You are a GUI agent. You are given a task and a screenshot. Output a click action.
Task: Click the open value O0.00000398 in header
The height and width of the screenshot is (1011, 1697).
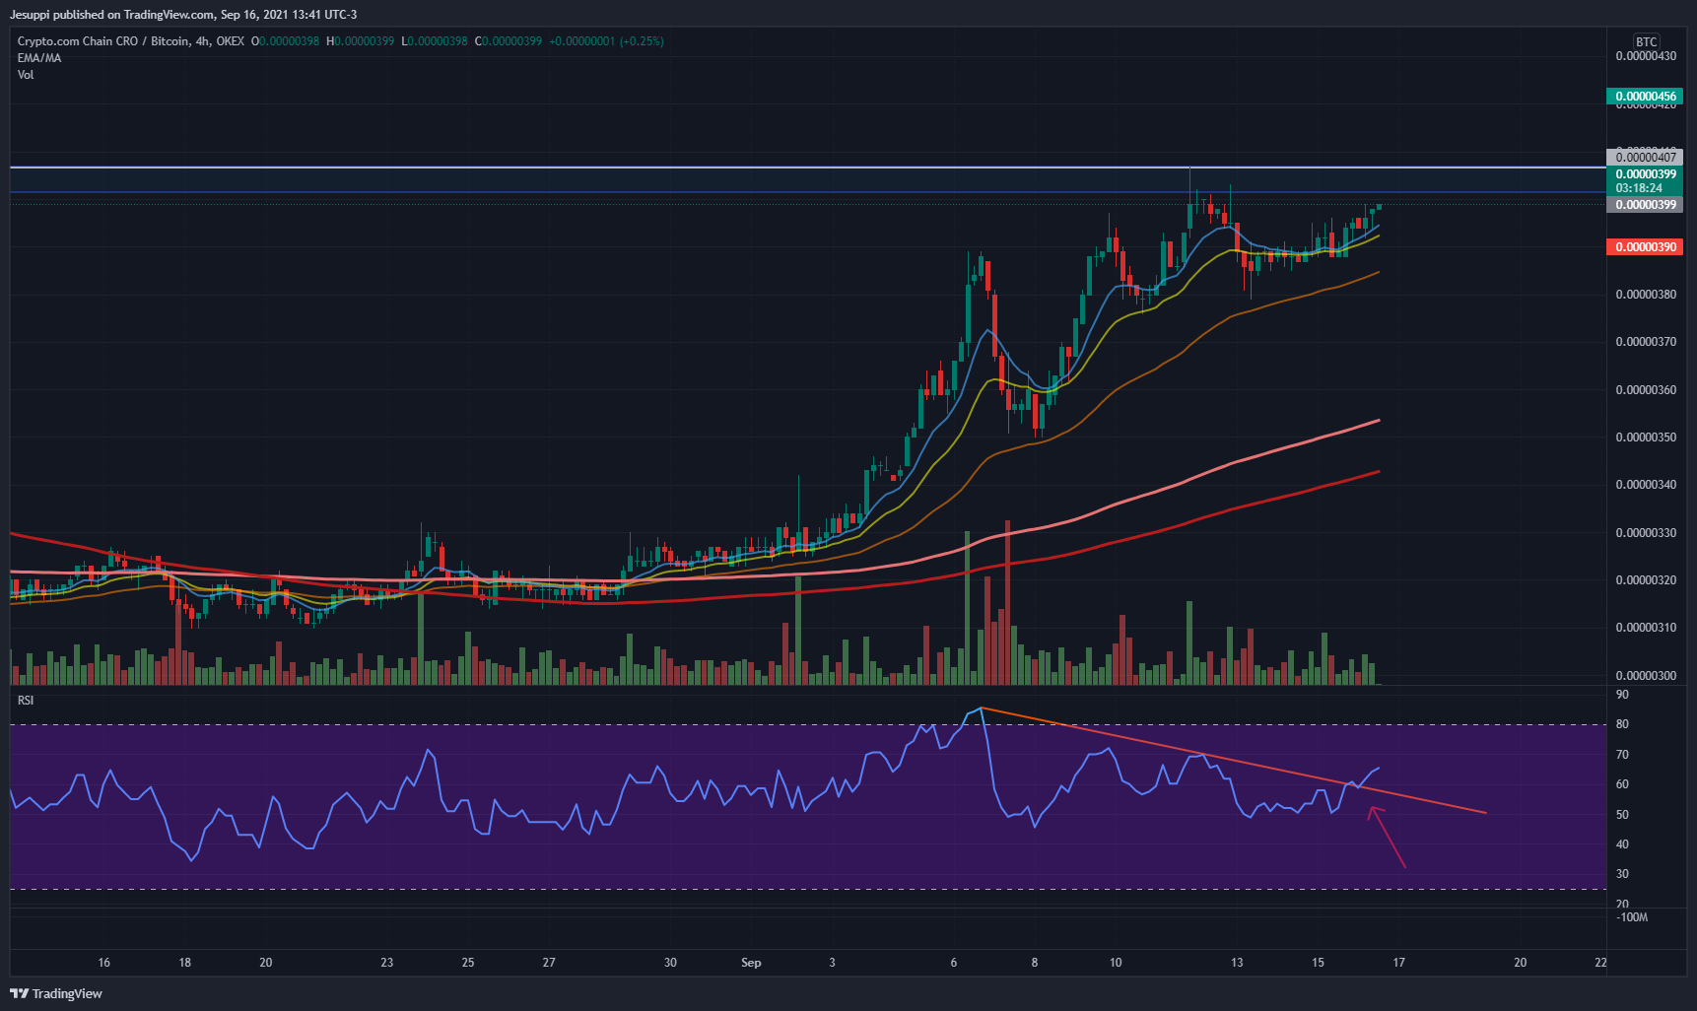tap(286, 41)
